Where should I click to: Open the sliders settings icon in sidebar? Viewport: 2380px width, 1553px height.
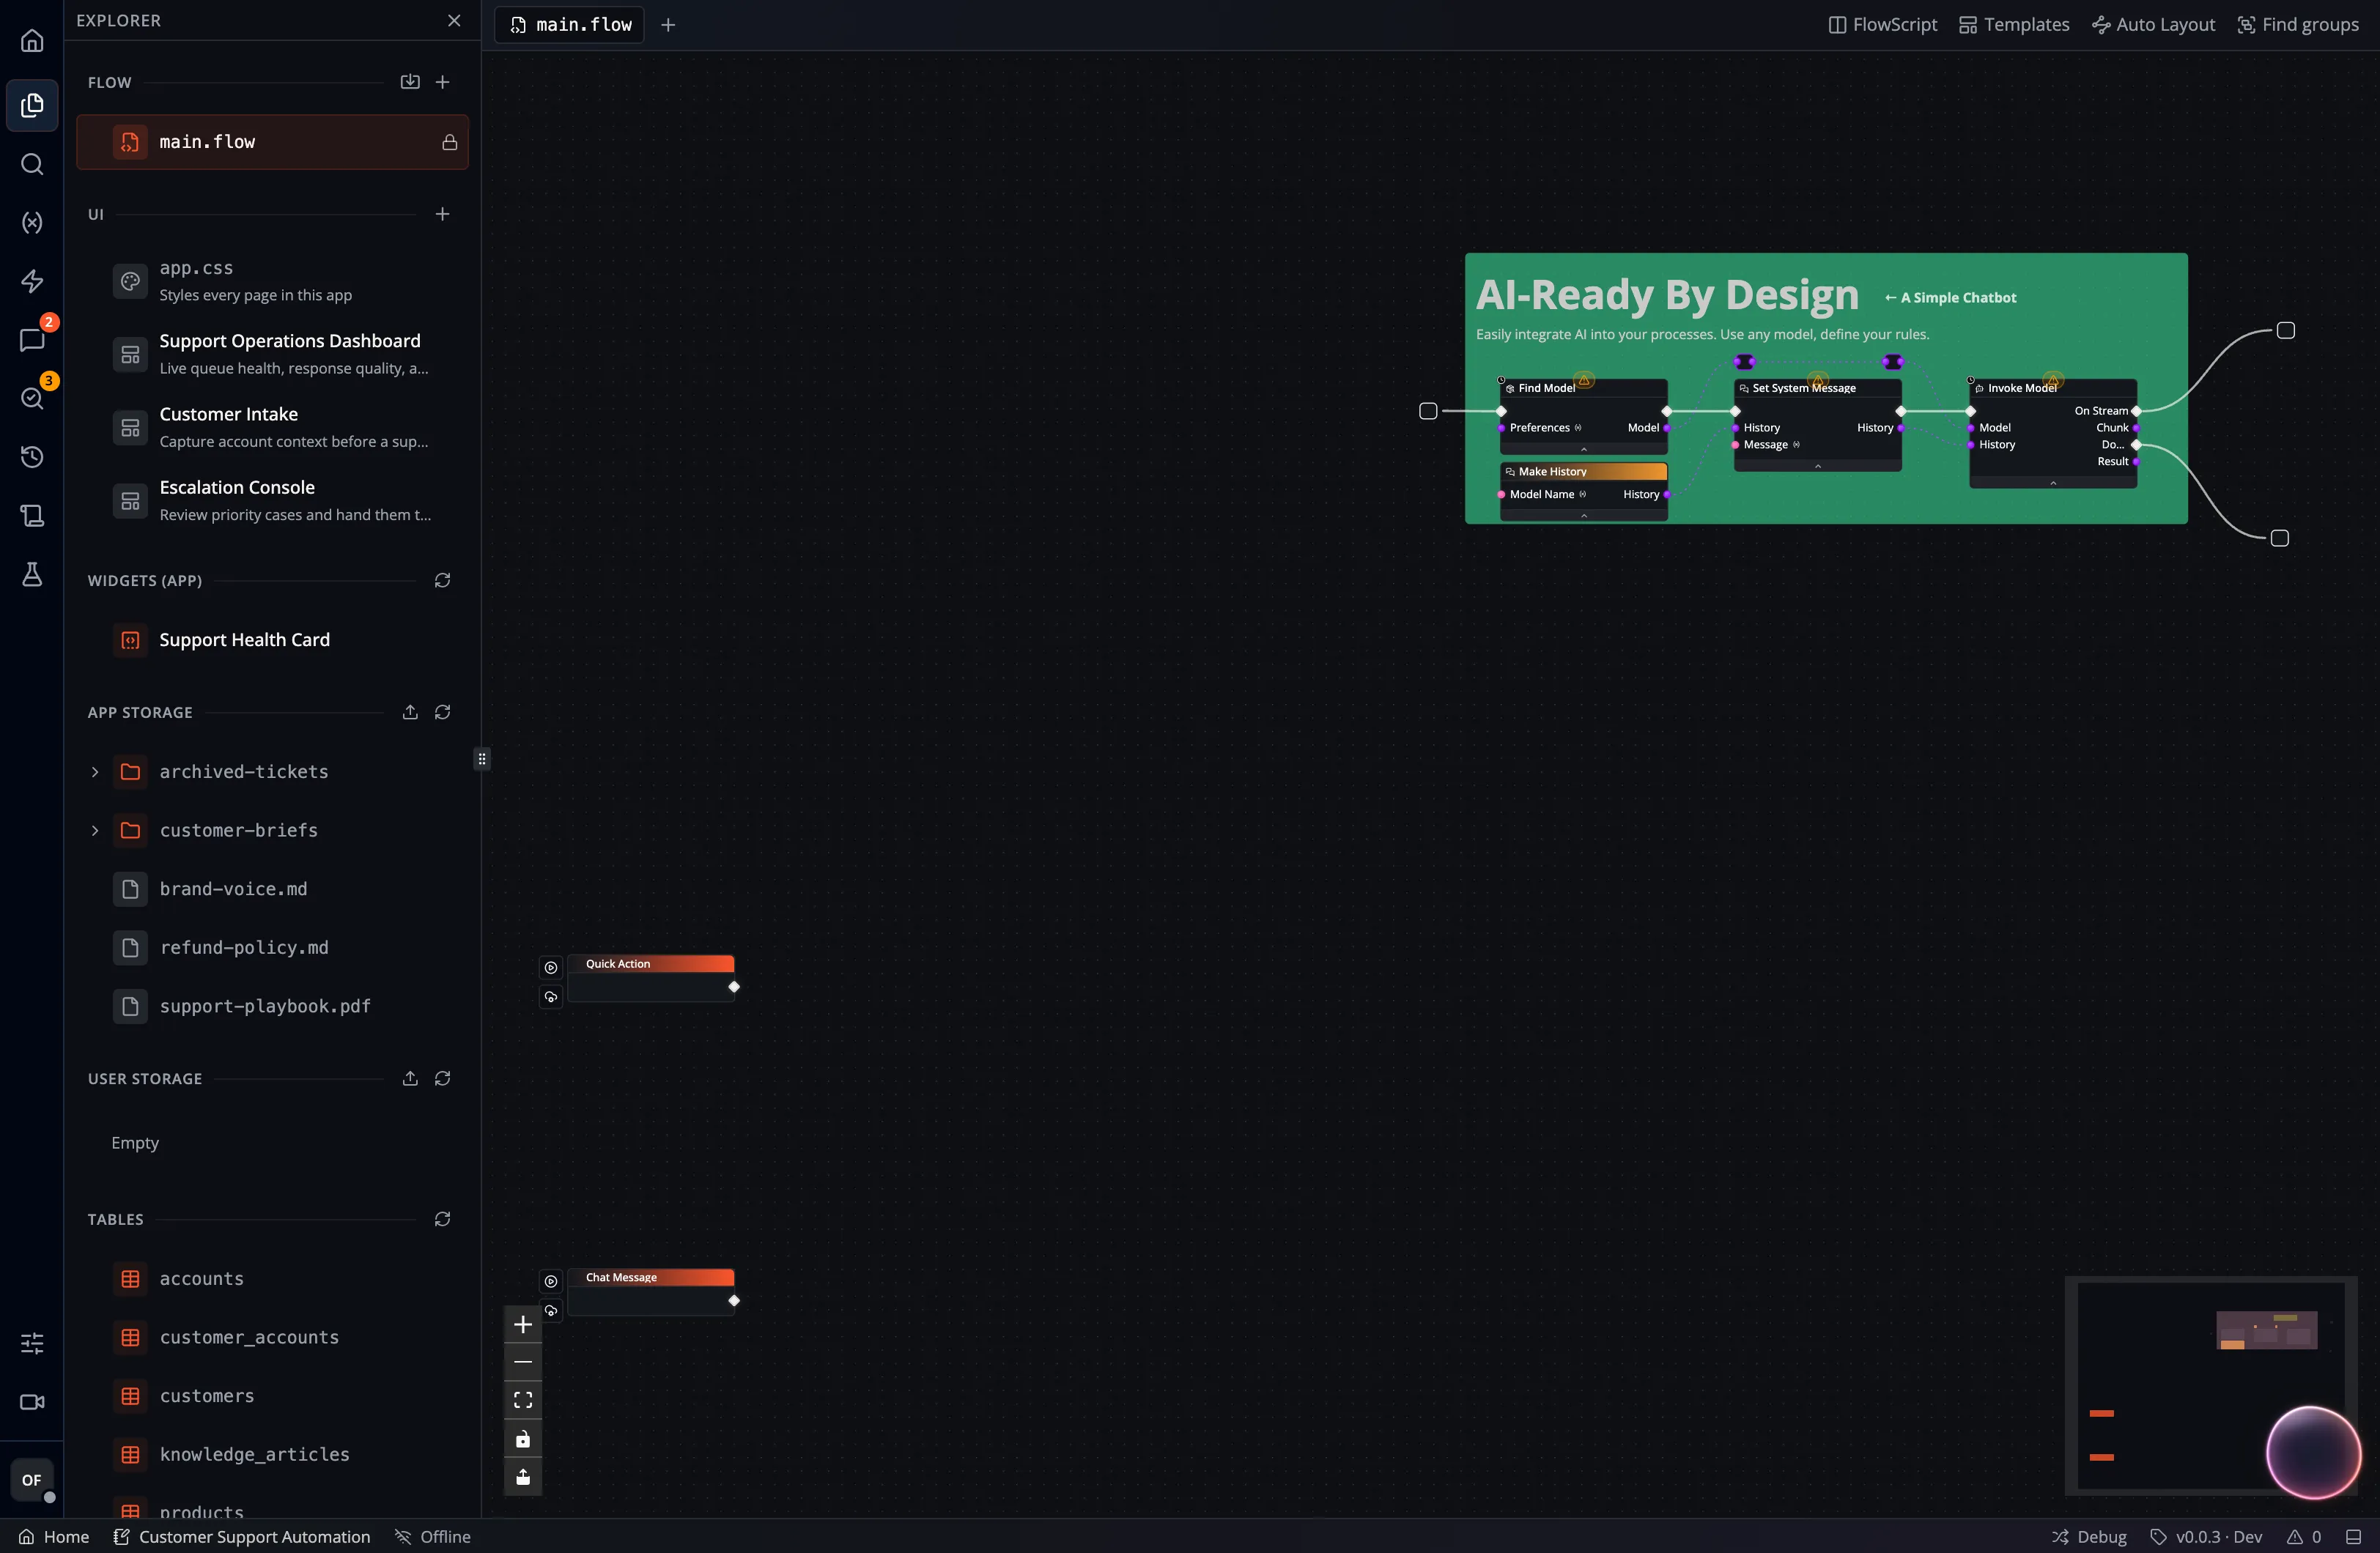(32, 1343)
